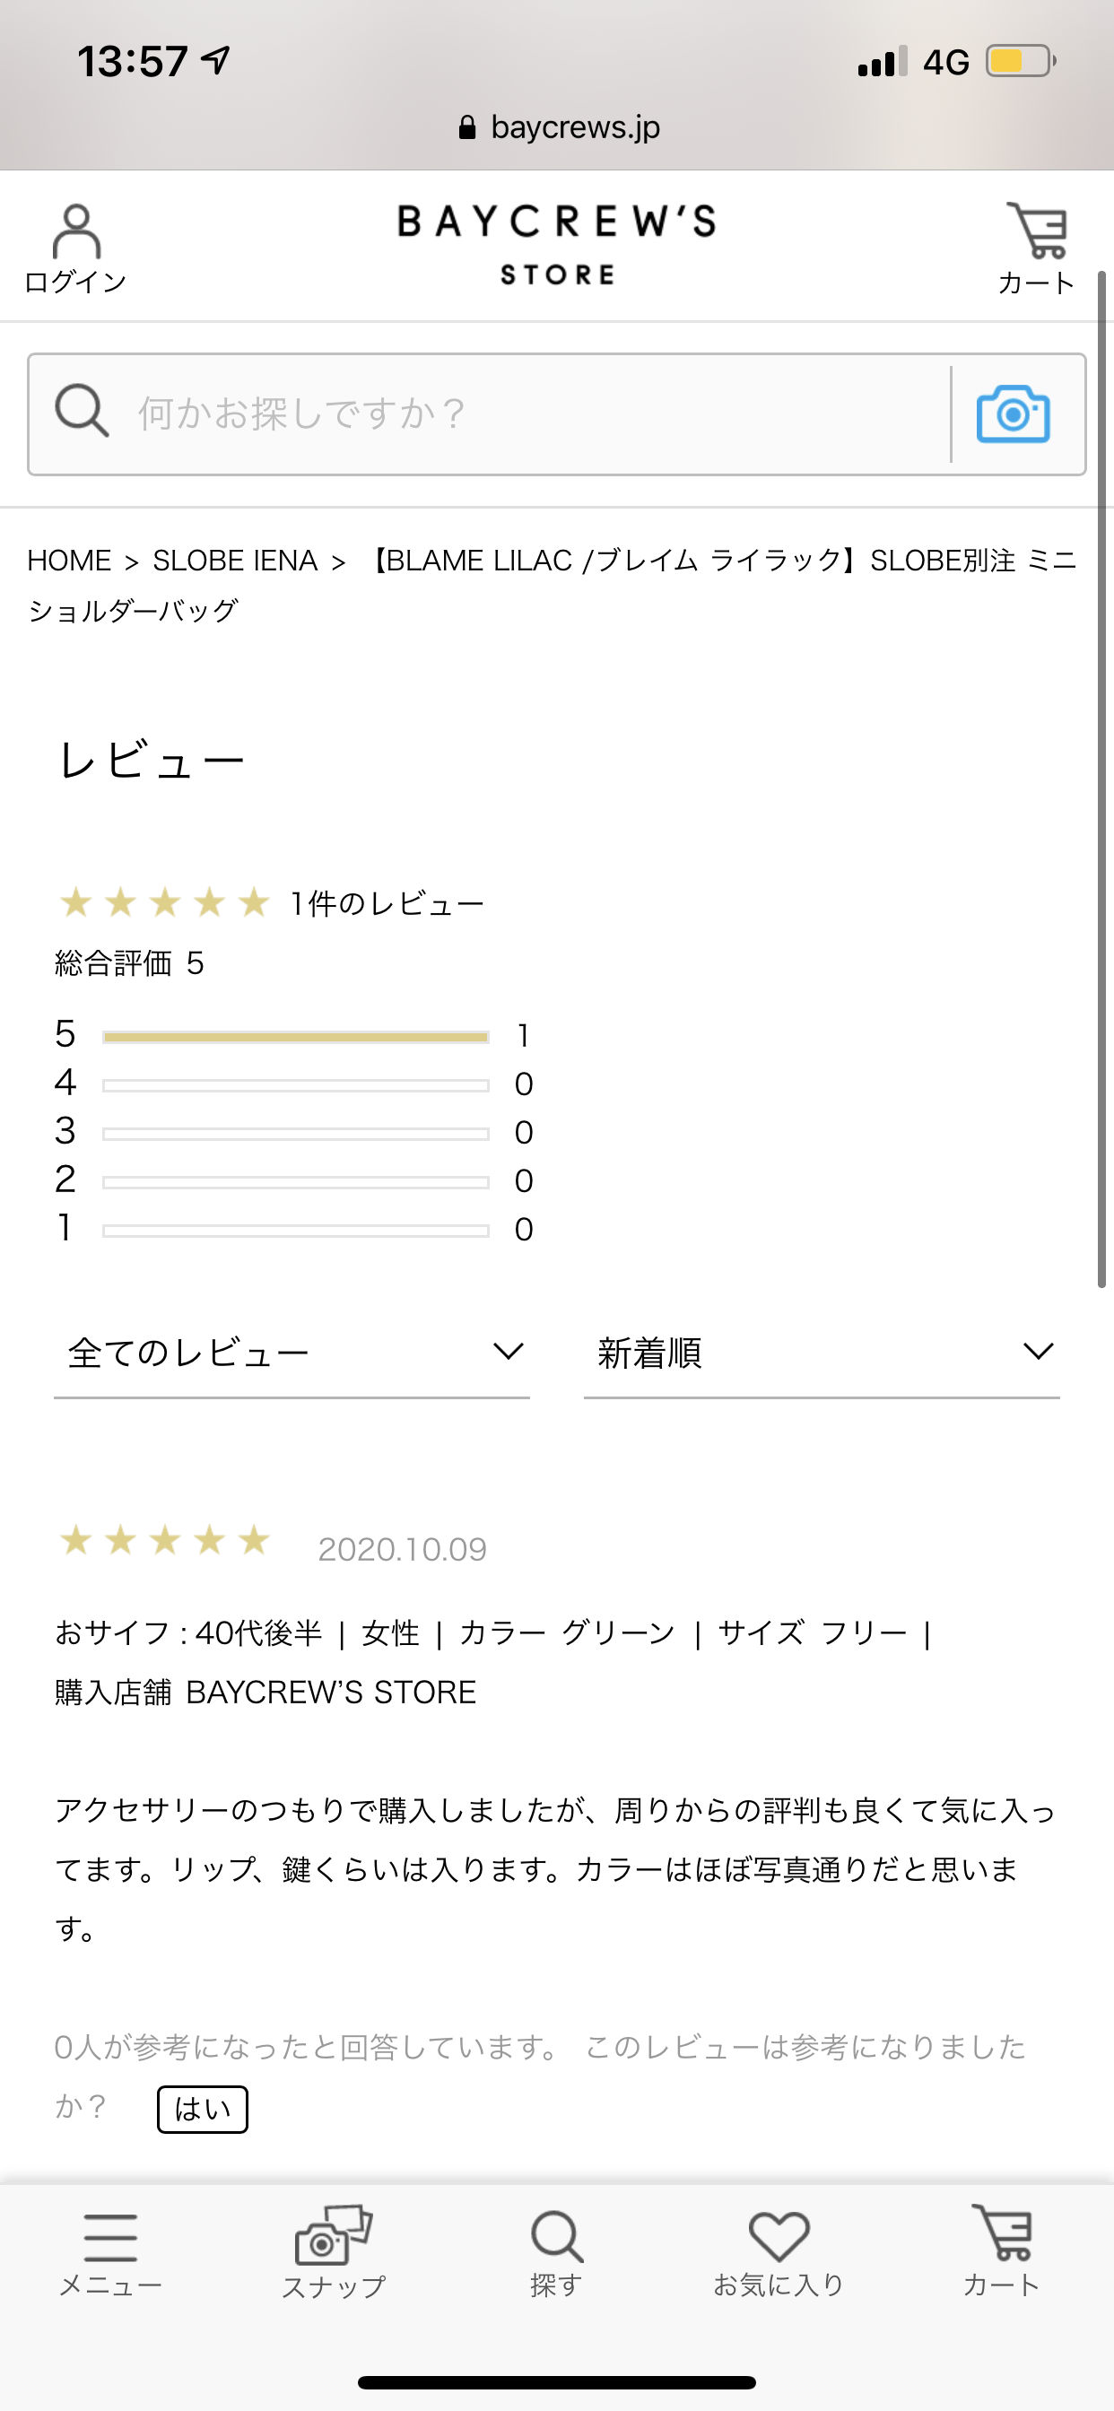Viewport: 1114px width, 2411px height.
Task: Open the メニュー hamburger icon
Action: (110, 2238)
